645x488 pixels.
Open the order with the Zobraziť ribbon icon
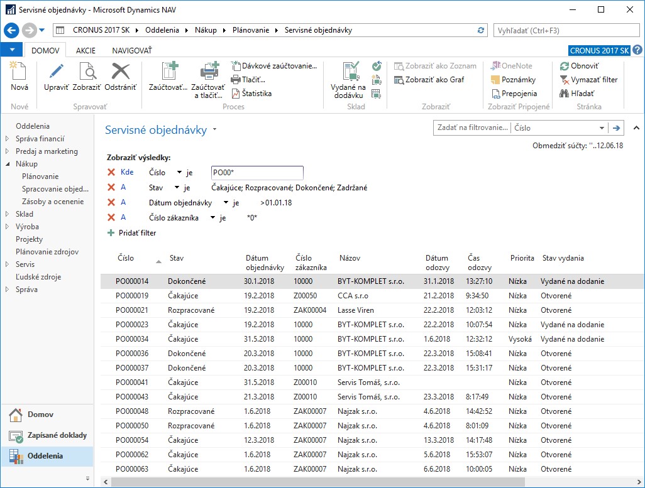tap(87, 76)
